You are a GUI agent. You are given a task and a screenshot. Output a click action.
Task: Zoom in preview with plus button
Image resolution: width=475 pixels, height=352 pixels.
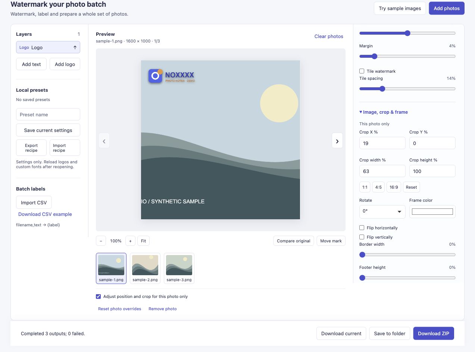[x=130, y=241]
